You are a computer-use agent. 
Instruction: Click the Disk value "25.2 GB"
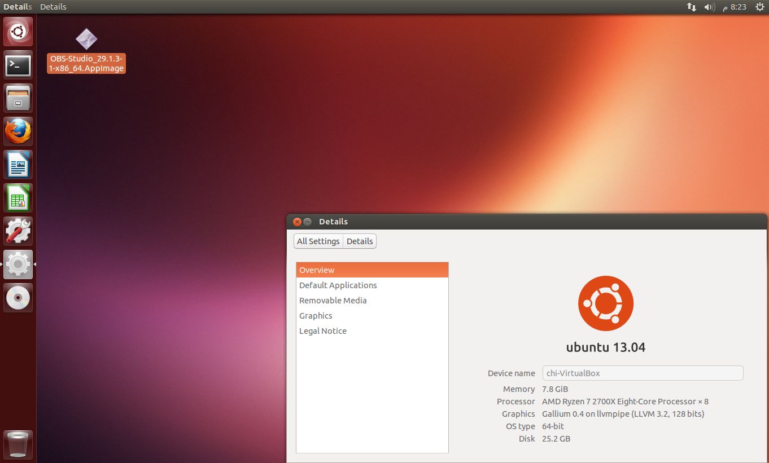pos(556,439)
